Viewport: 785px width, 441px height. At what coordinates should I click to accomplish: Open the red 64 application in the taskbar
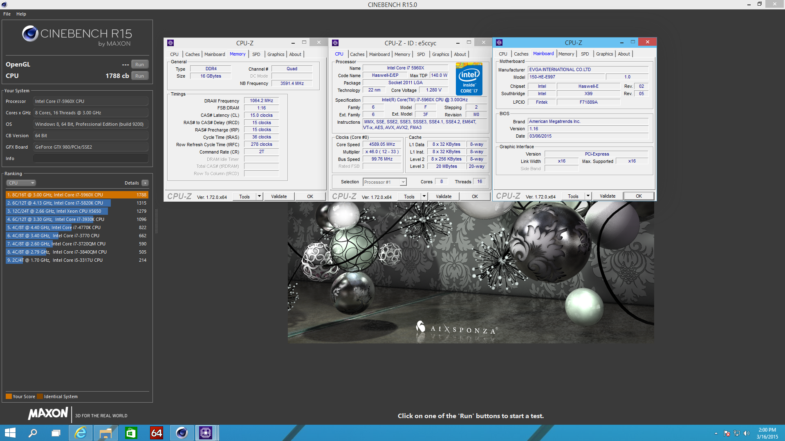click(x=156, y=433)
